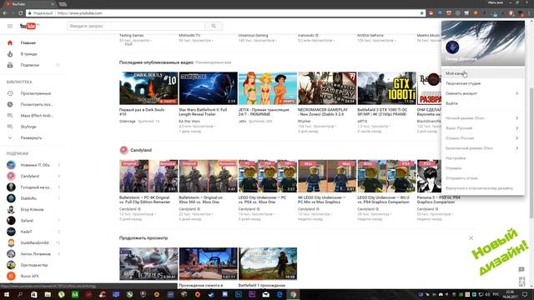Viewport: 534px width, 300px height.
Task: Open Persona 5 graphics comparison title
Action: tap(439, 200)
